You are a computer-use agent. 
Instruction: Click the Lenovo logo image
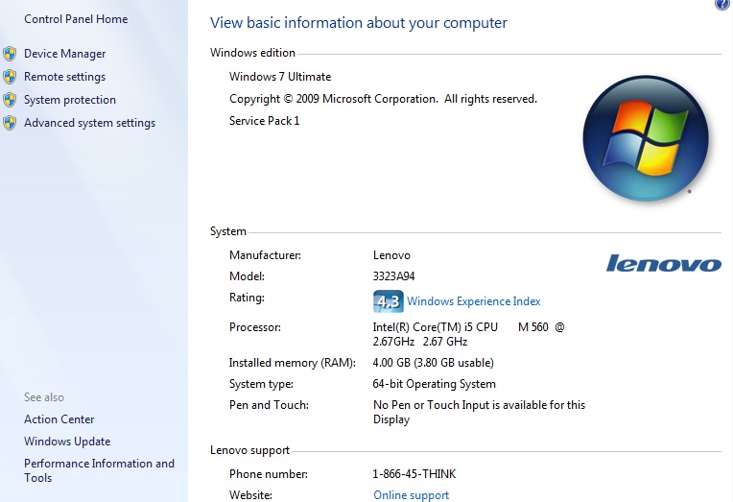coord(664,263)
